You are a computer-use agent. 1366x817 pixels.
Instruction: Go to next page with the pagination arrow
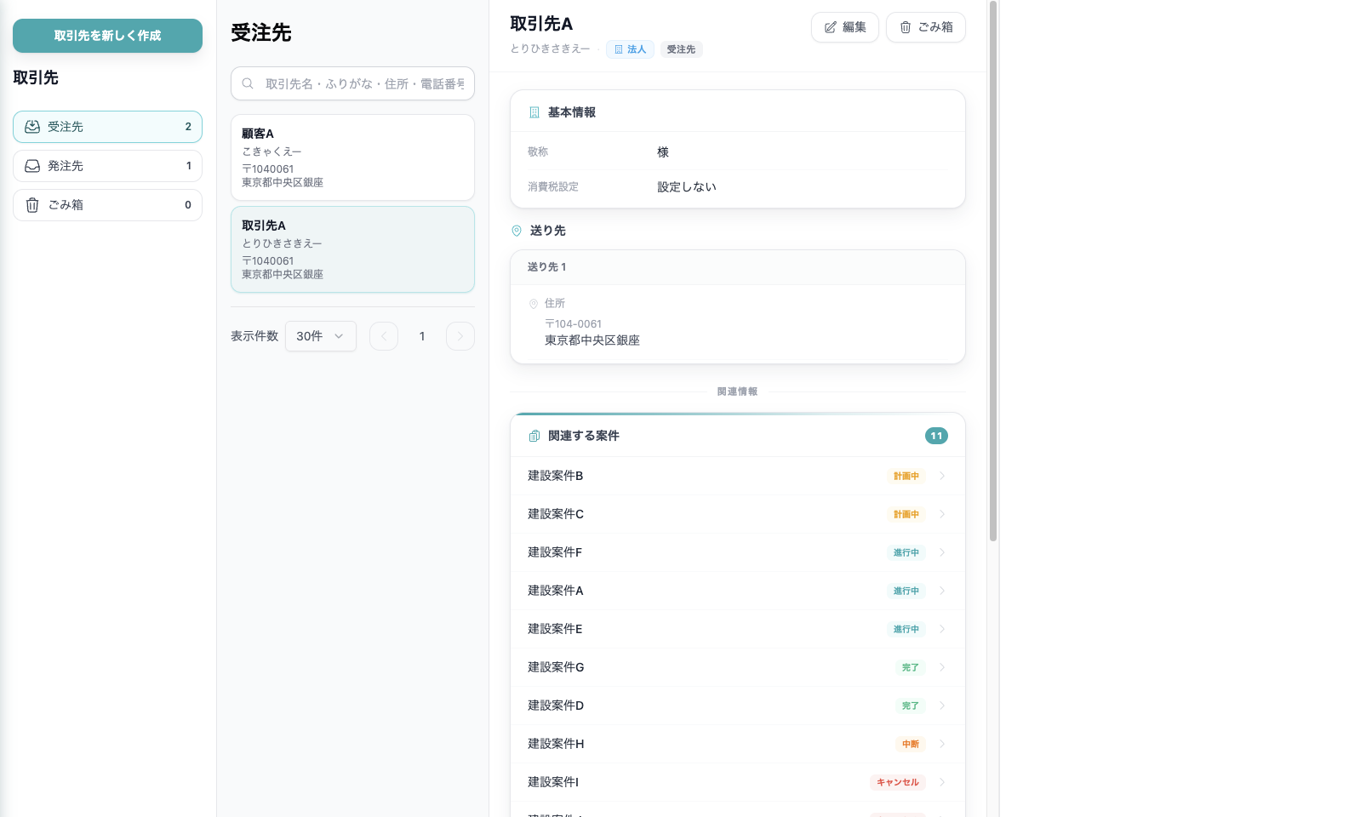460,336
